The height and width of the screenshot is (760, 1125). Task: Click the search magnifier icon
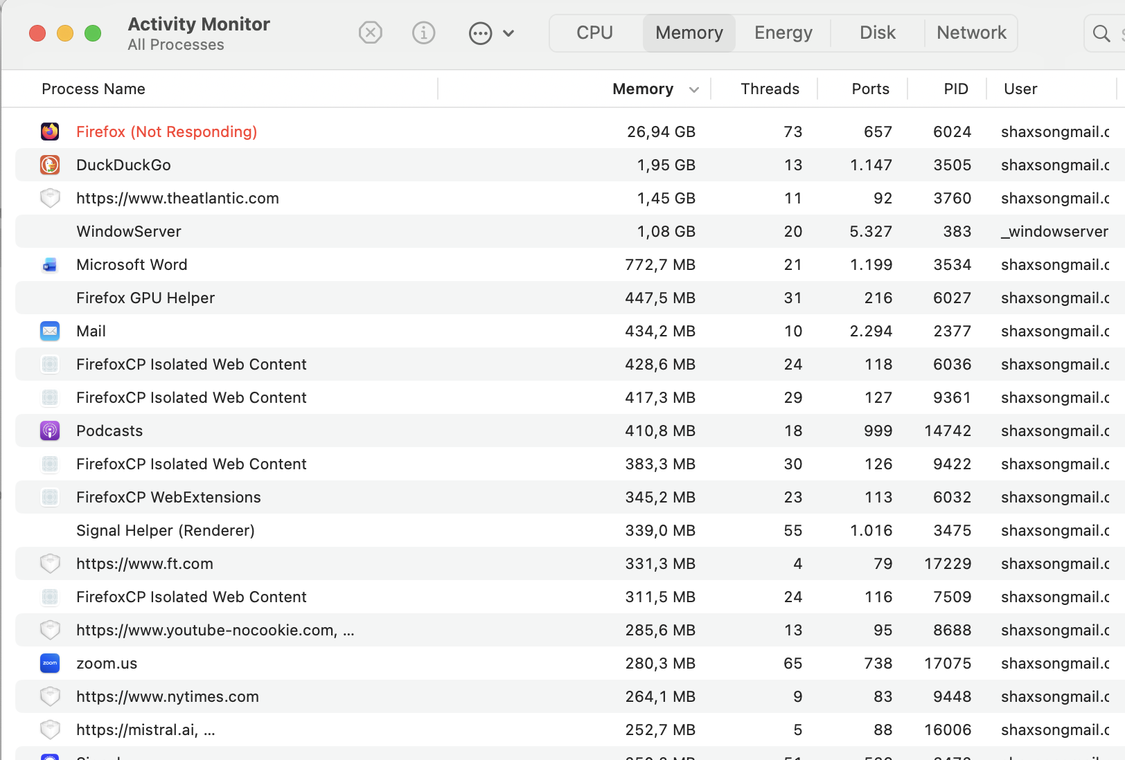pyautogui.click(x=1101, y=33)
